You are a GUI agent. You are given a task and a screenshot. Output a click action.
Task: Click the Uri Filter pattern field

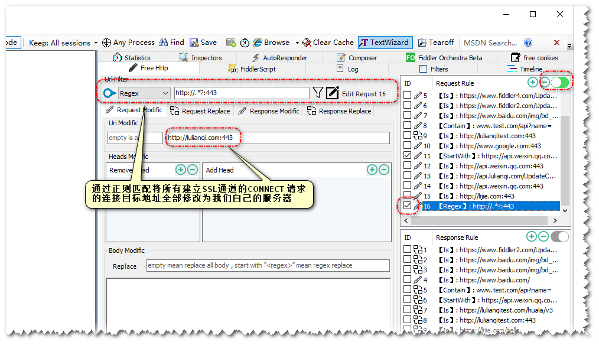(242, 93)
